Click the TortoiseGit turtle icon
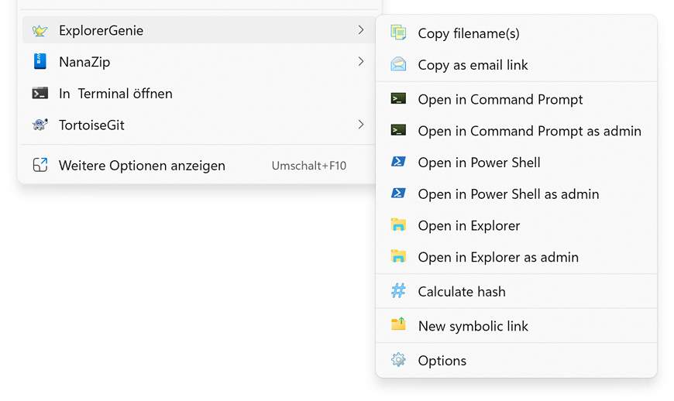The image size is (674, 401). pyautogui.click(x=40, y=125)
